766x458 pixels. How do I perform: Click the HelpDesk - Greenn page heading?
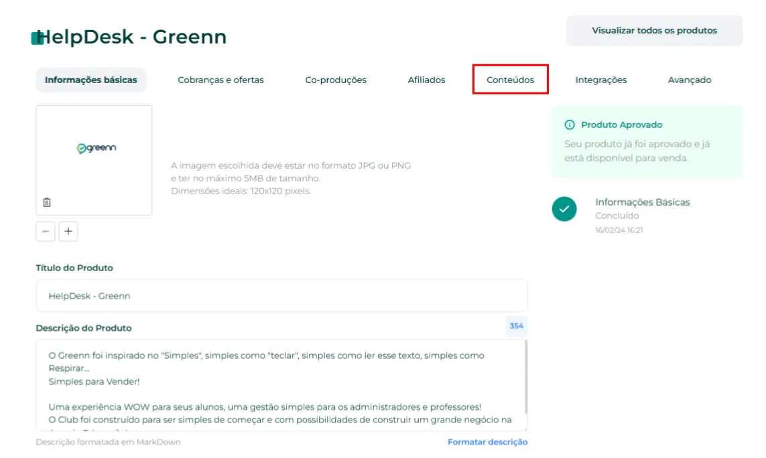click(x=132, y=37)
